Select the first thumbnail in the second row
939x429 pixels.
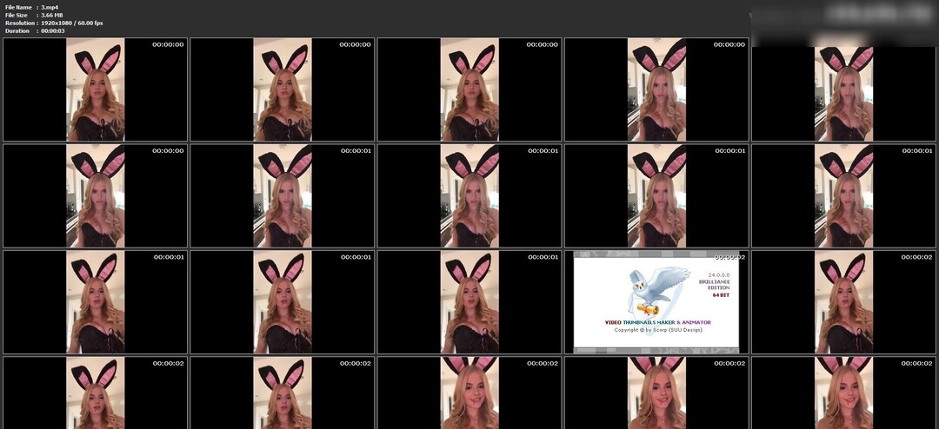96,196
